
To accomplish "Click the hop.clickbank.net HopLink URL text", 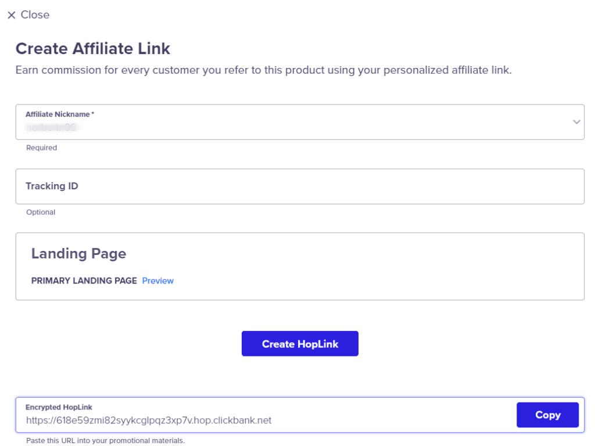I will pyautogui.click(x=149, y=420).
